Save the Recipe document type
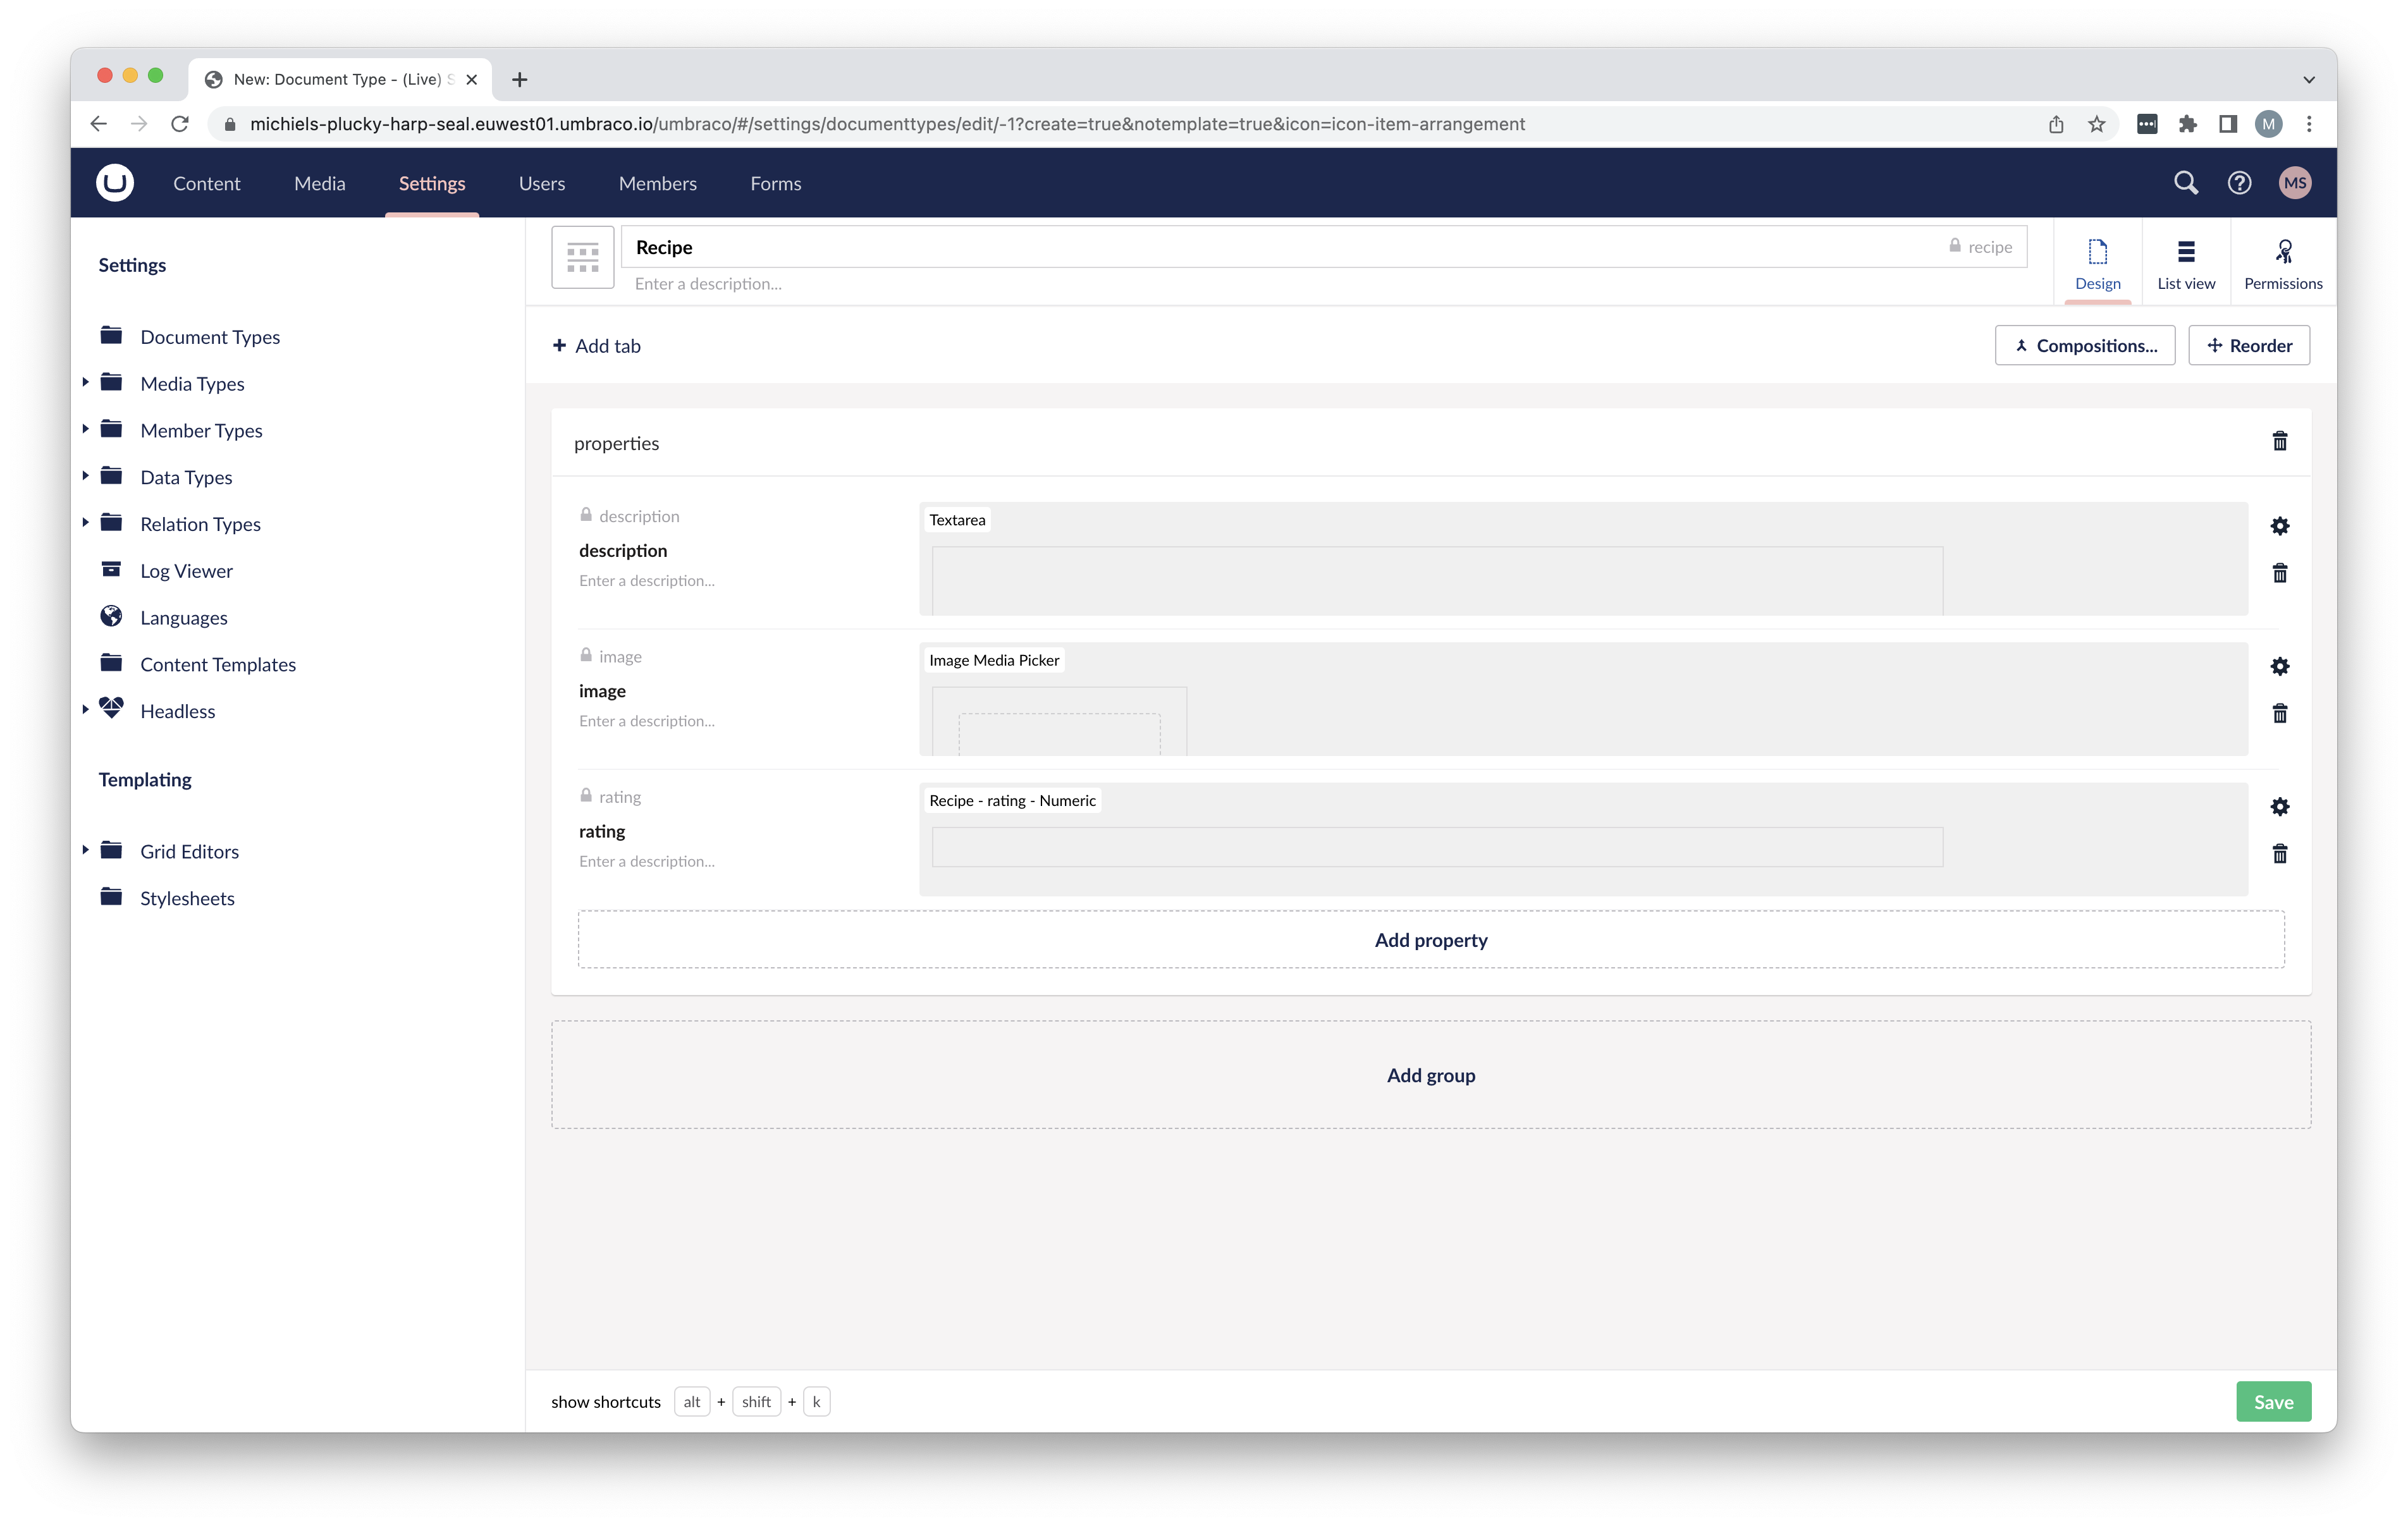The width and height of the screenshot is (2408, 1526). tap(2273, 1401)
